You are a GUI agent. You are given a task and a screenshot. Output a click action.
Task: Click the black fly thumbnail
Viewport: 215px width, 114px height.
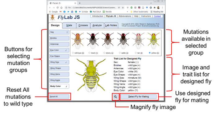[93, 41]
